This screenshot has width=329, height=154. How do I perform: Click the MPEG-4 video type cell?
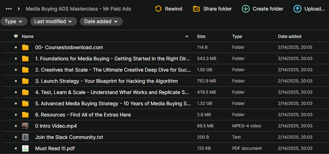pyautogui.click(x=247, y=126)
